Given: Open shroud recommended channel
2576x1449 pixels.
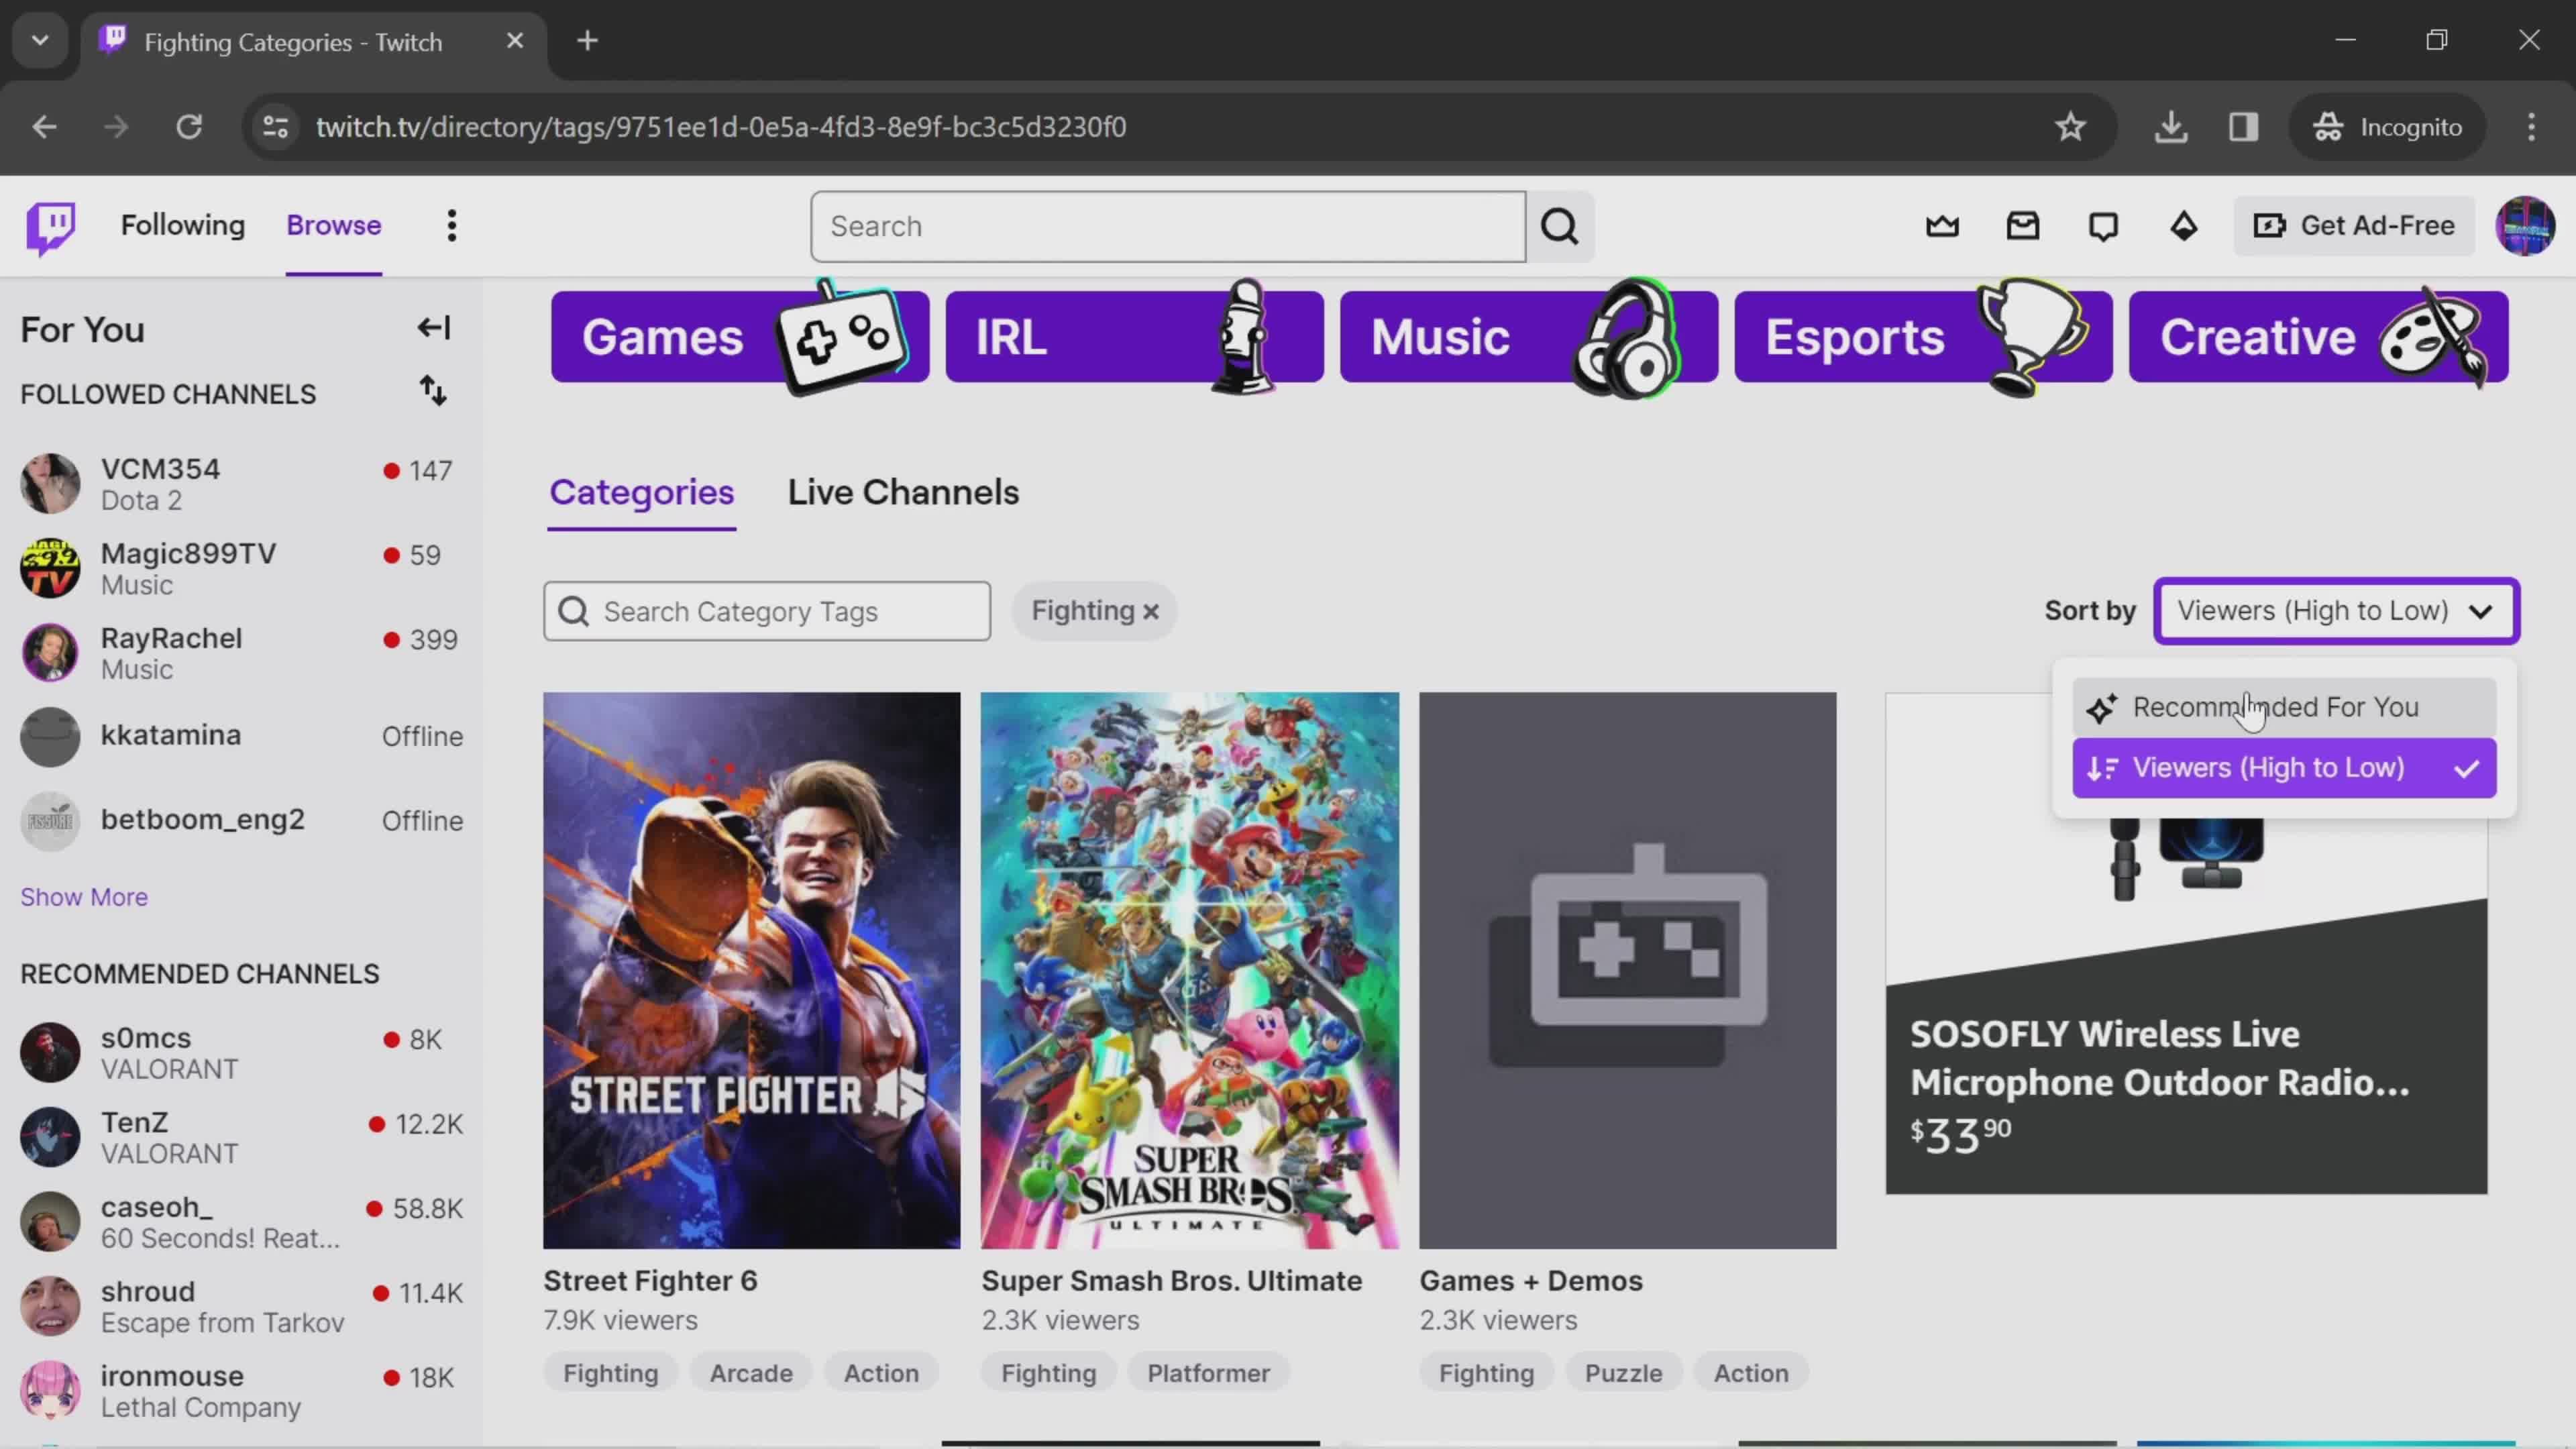Looking at the screenshot, I should [x=240, y=1306].
